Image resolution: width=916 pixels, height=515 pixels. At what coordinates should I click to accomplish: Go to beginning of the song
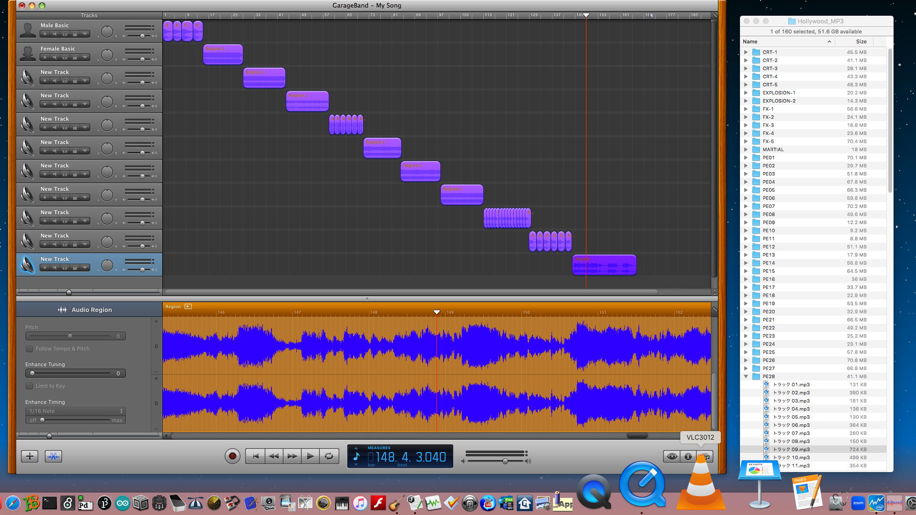click(x=255, y=456)
